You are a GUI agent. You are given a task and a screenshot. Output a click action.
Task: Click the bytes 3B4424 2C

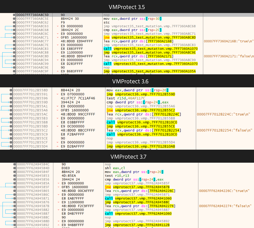point(70,30)
